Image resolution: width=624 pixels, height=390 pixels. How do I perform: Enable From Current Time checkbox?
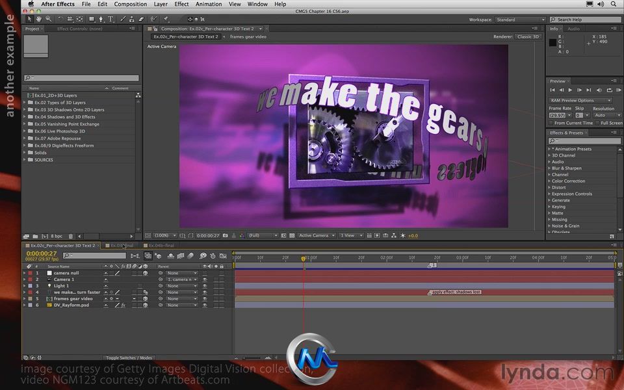(x=551, y=123)
